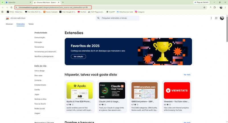Open the Chat | Google AI S... bookmark
The height and width of the screenshot is (123, 228).
(68, 12)
